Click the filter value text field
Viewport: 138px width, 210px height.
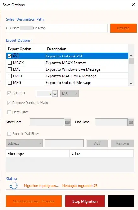click(x=64, y=143)
